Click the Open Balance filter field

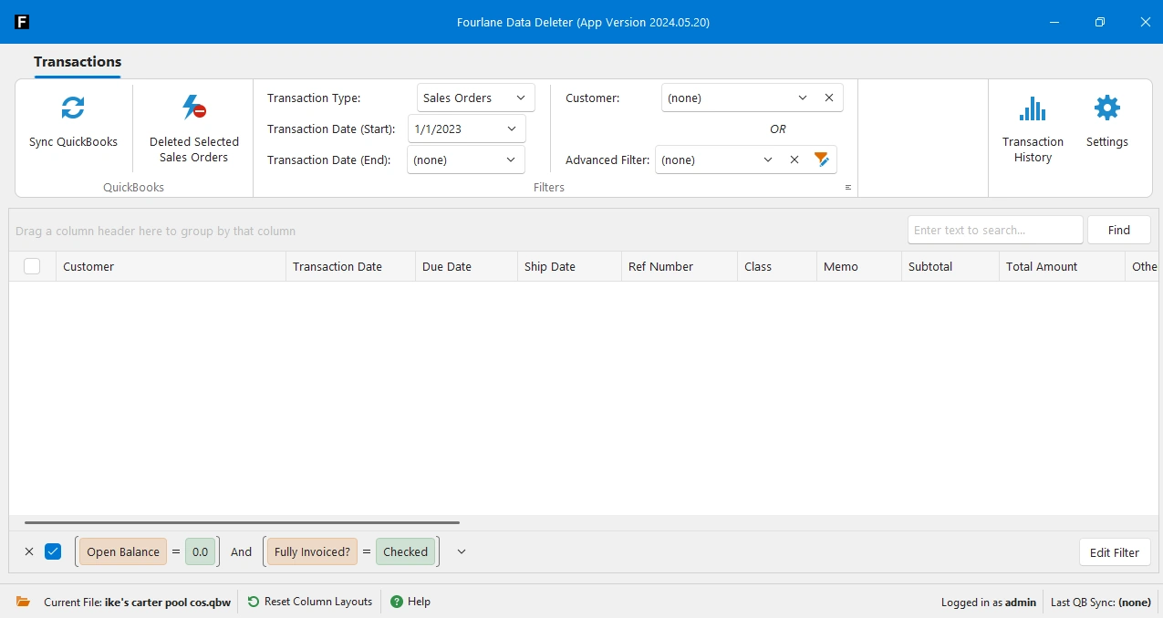click(123, 551)
